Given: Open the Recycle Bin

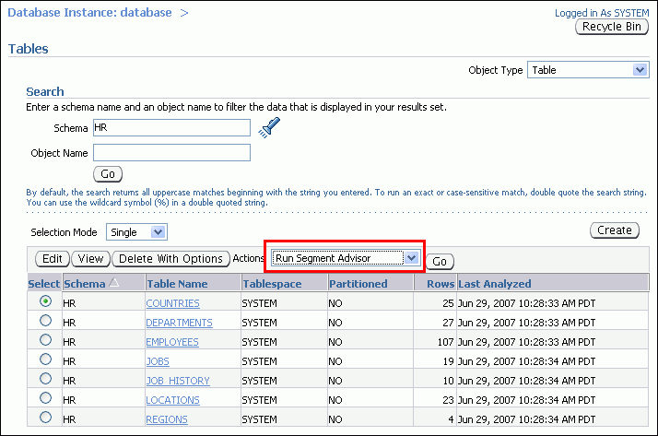Looking at the screenshot, I should pos(611,27).
